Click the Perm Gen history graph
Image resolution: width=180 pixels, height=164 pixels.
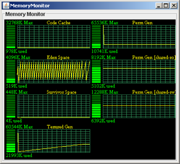tap(139, 37)
